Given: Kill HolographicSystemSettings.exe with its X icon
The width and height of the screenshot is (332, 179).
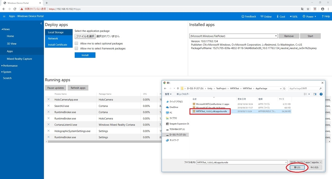Looking at the screenshot, I should click(x=48, y=131).
